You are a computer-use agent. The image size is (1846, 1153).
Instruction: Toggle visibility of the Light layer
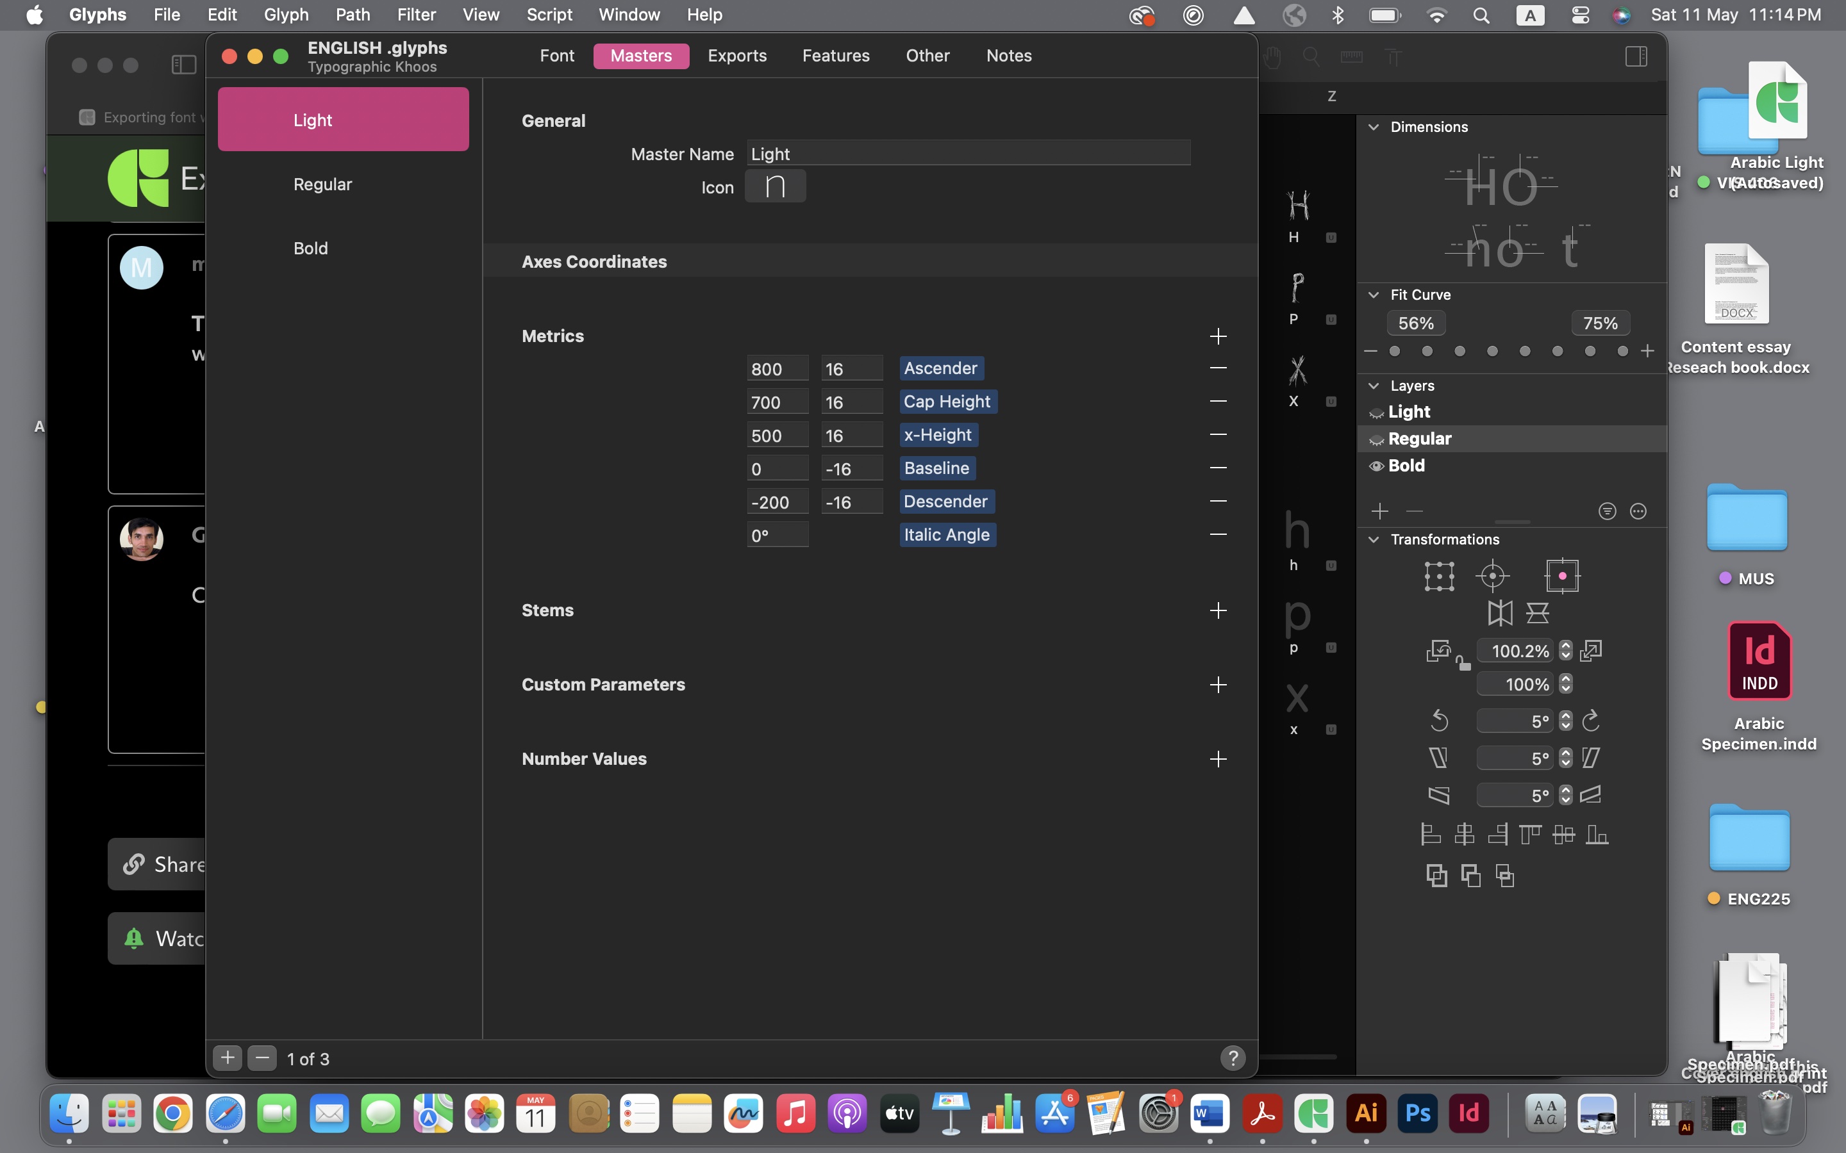1376,413
